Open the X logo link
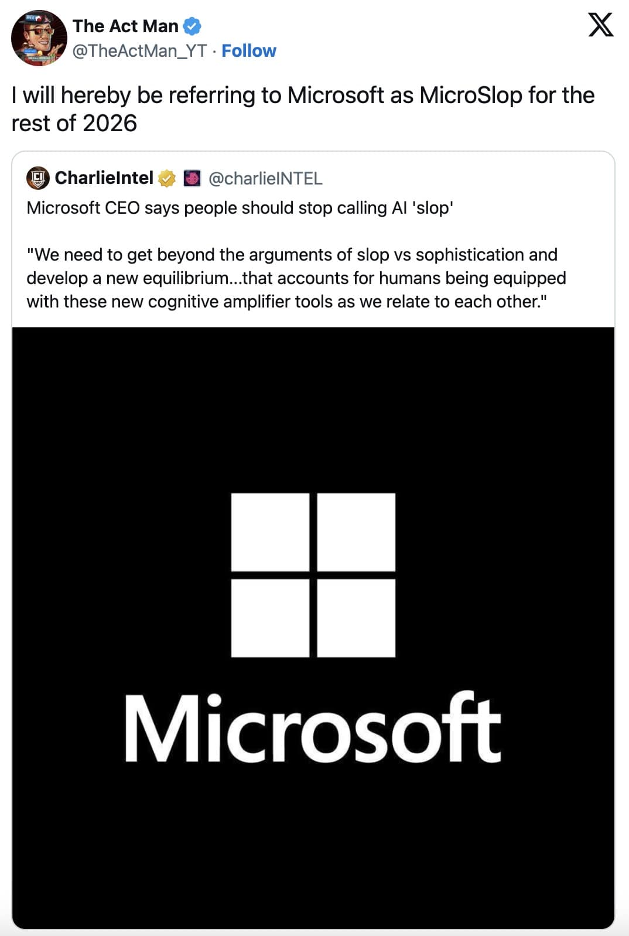This screenshot has width=629, height=936. 600,25
